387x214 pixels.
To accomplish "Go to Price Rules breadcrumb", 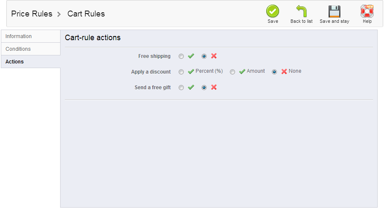I will (32, 14).
